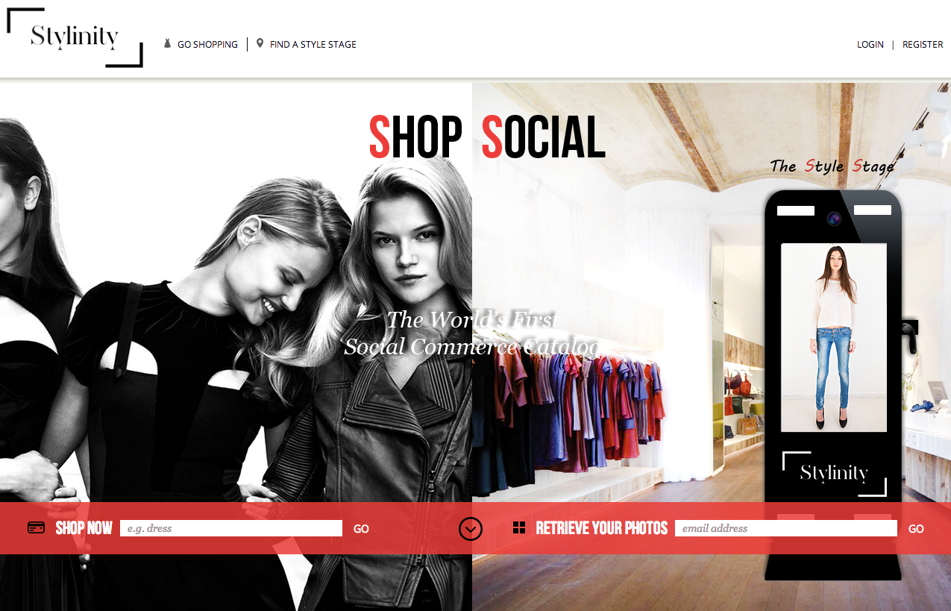This screenshot has height=611, width=951.
Task: Click the kiosk camera lens icon
Action: point(834,219)
